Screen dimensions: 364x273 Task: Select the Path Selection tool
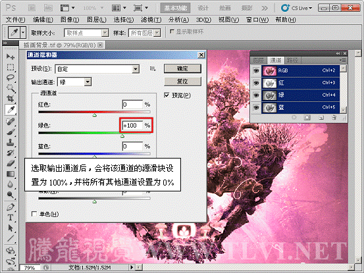11,228
